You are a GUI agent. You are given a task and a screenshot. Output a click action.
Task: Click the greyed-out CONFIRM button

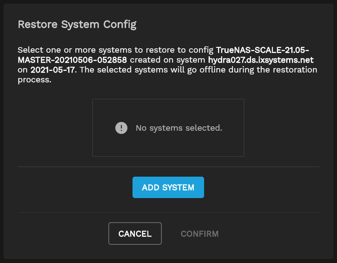click(199, 234)
